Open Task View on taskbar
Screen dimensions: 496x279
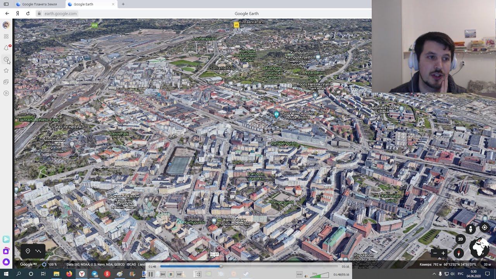43,274
